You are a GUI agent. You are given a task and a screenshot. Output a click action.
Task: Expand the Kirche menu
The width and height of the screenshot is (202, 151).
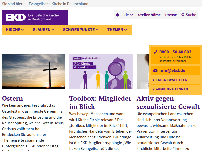(x=15, y=30)
